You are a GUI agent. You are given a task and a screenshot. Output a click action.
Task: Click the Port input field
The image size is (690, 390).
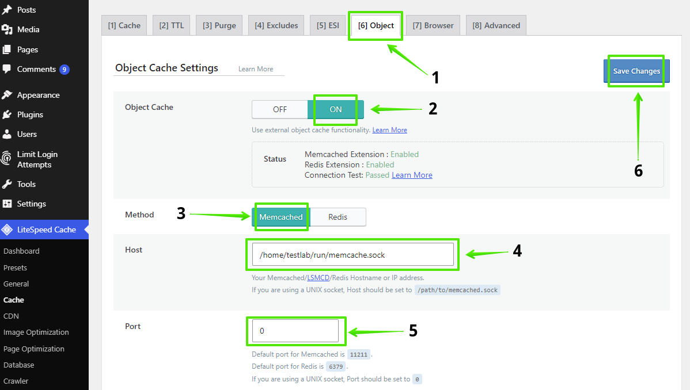[x=295, y=331]
